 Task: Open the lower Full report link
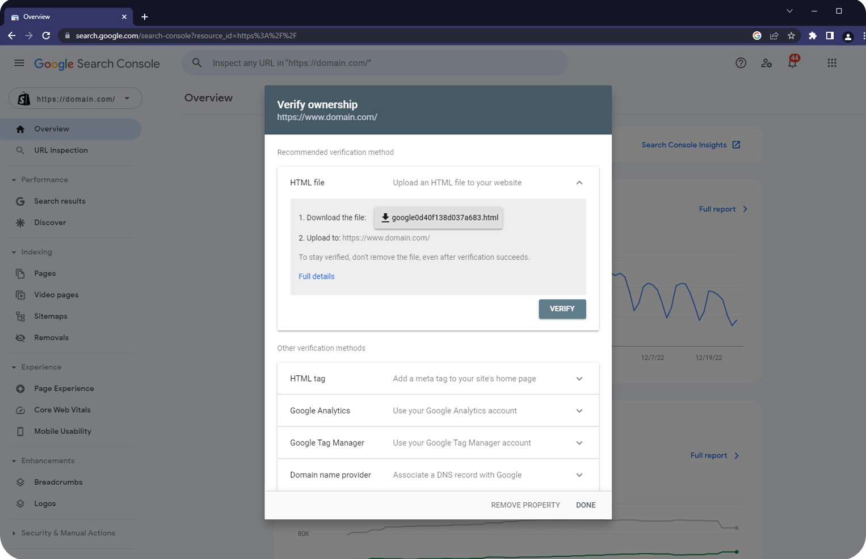point(714,456)
